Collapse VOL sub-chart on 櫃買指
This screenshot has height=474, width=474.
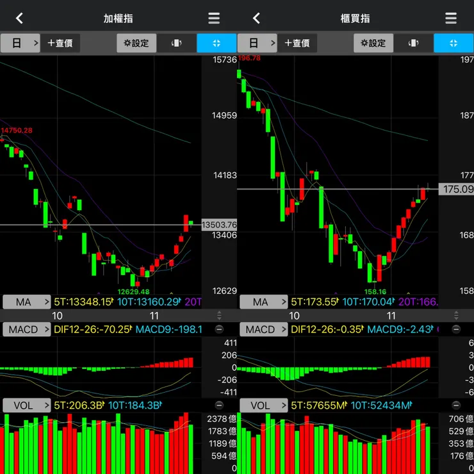tap(456, 405)
